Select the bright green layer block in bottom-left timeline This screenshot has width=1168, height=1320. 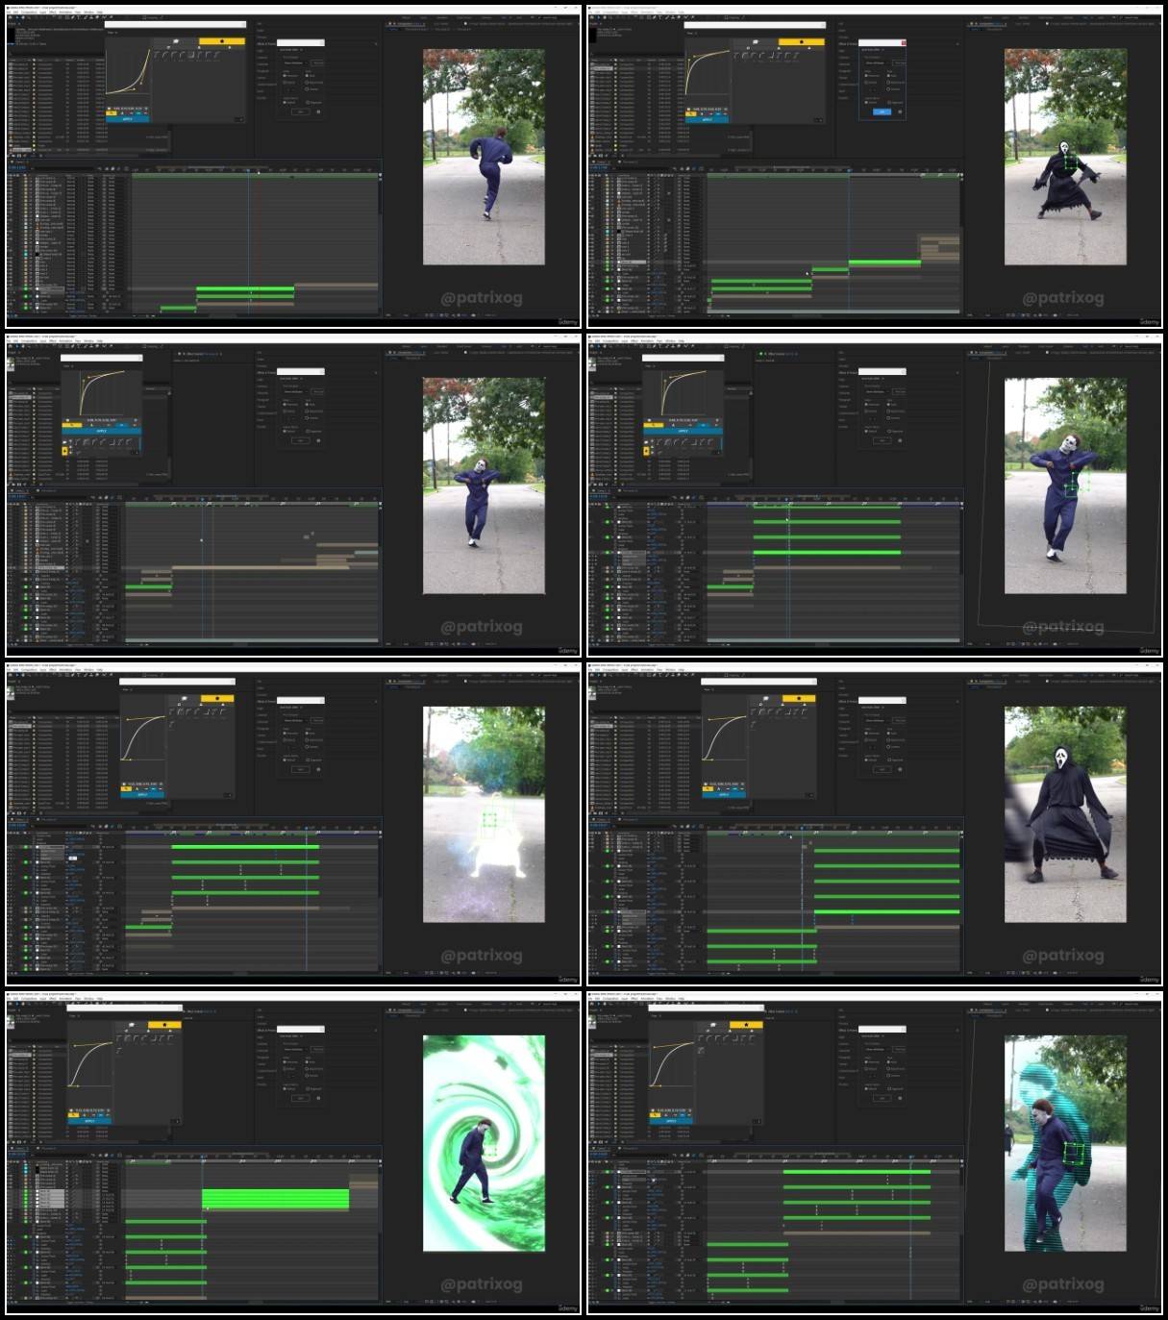tap(275, 1199)
